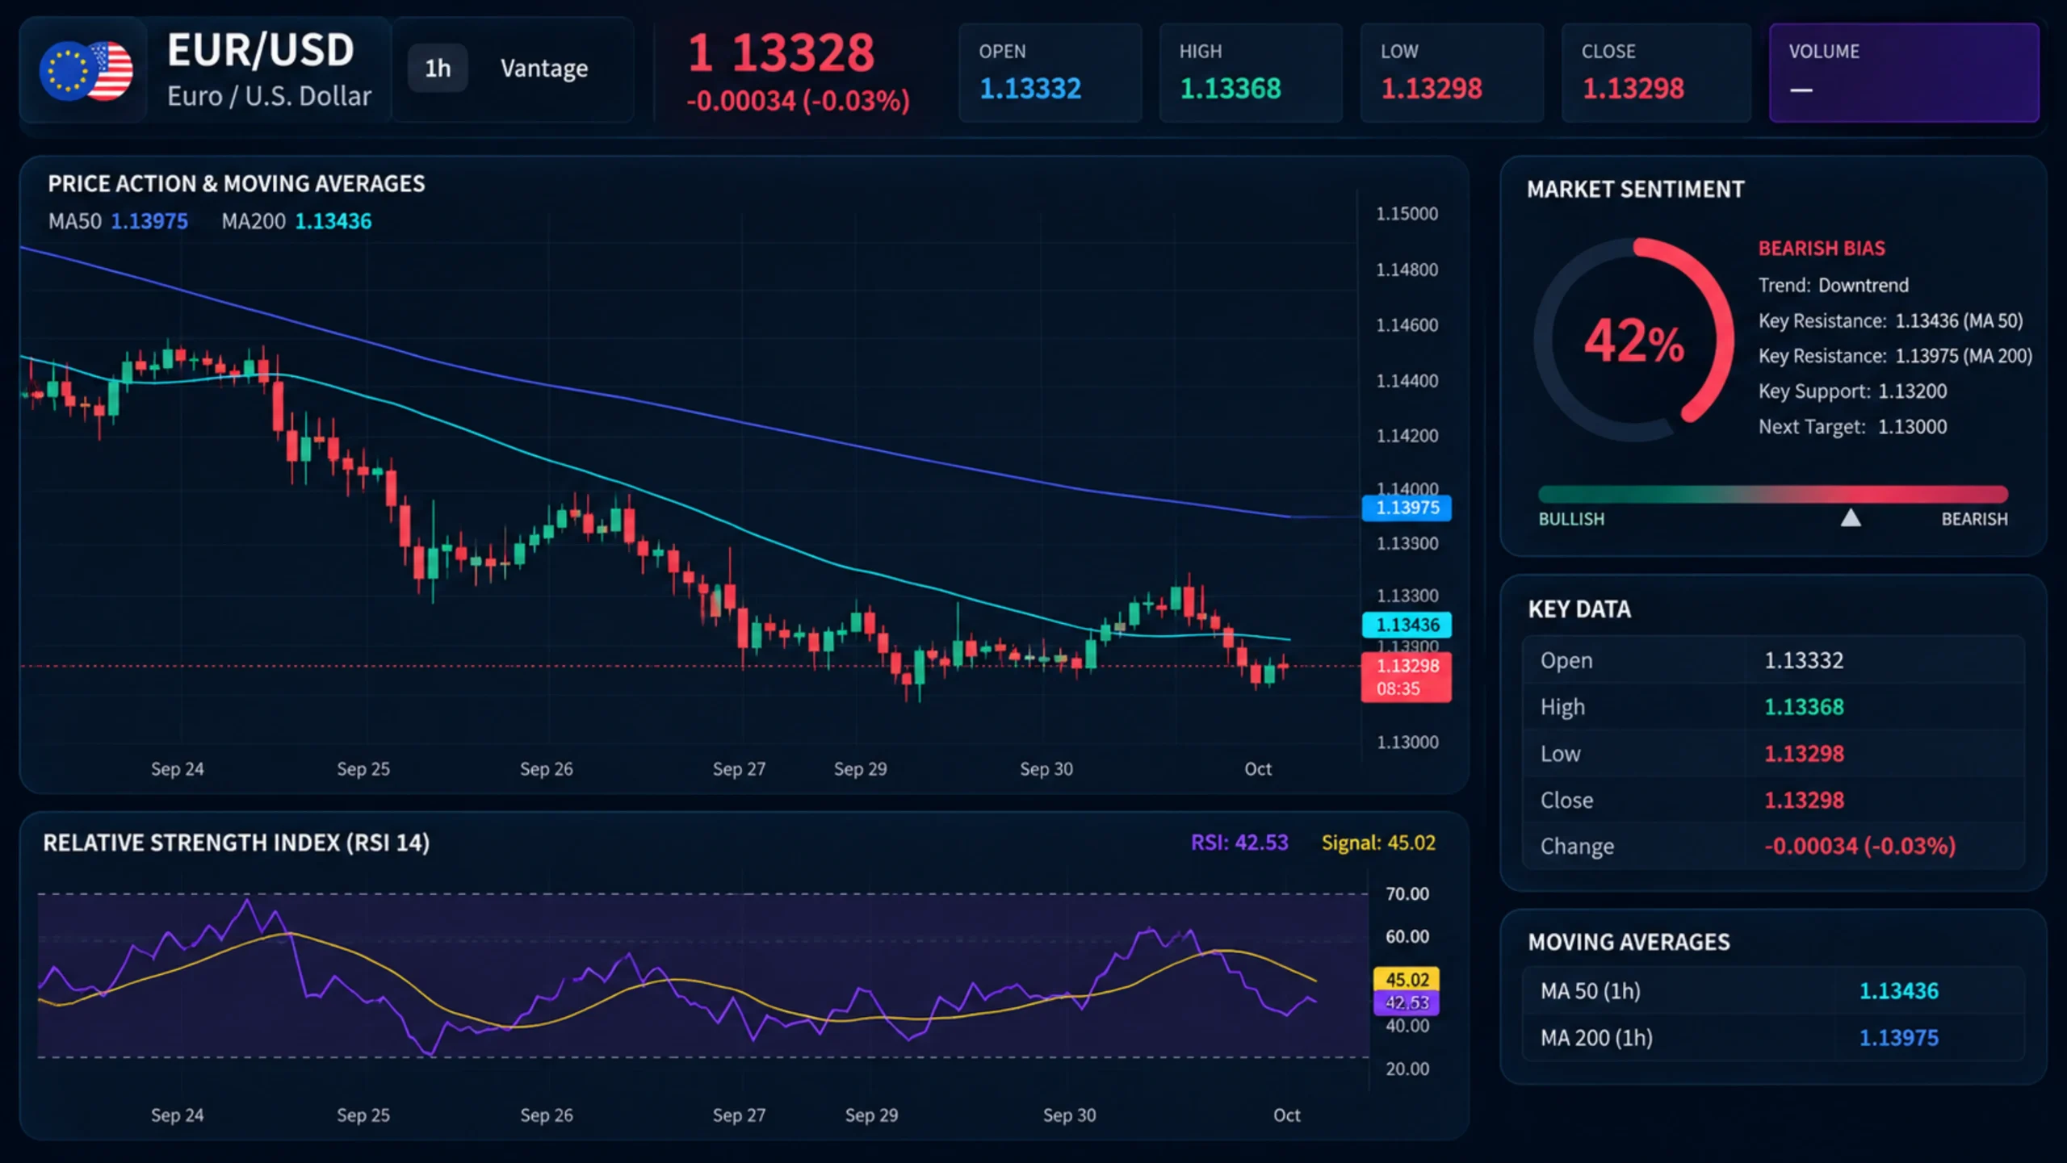Click the Key Data Change value row
This screenshot has width=2067, height=1163.
coord(1773,847)
